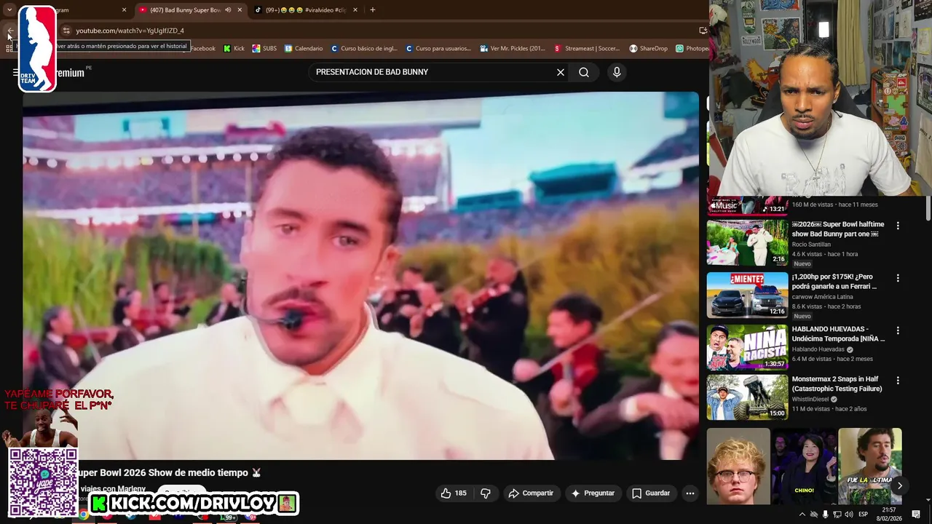Image resolution: width=932 pixels, height=524 pixels.
Task: Click the YouTube search box
Action: pos(430,72)
